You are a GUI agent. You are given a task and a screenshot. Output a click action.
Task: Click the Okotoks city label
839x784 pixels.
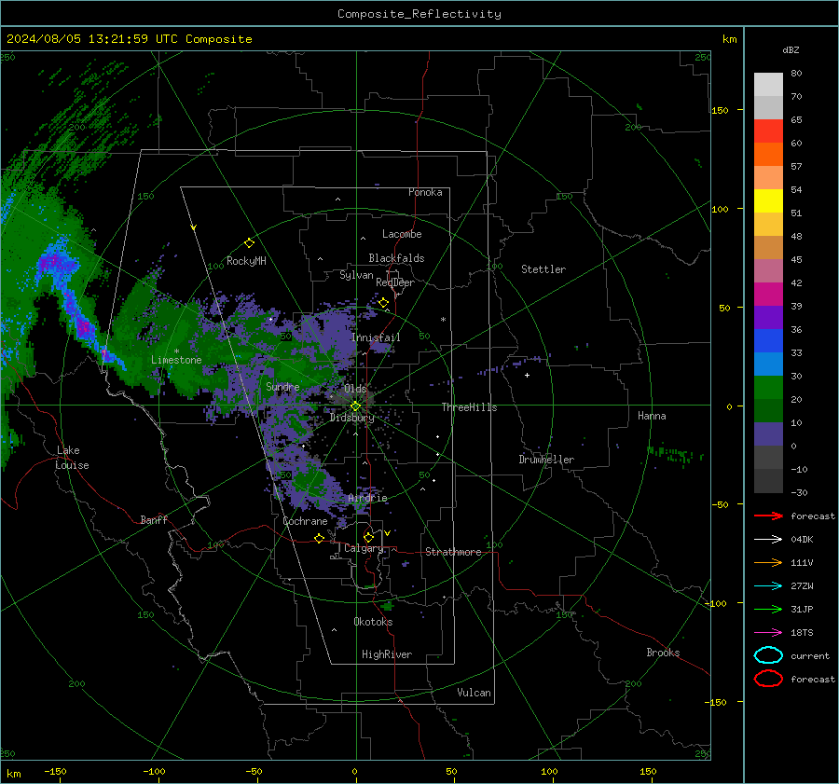(x=373, y=622)
